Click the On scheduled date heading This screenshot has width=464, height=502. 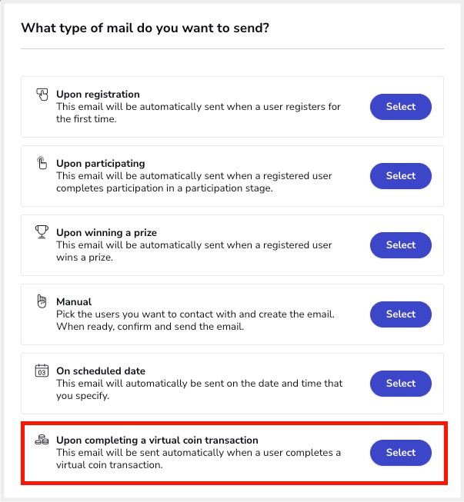(101, 371)
